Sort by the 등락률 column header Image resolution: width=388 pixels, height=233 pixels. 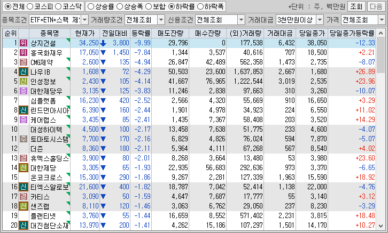(x=141, y=33)
